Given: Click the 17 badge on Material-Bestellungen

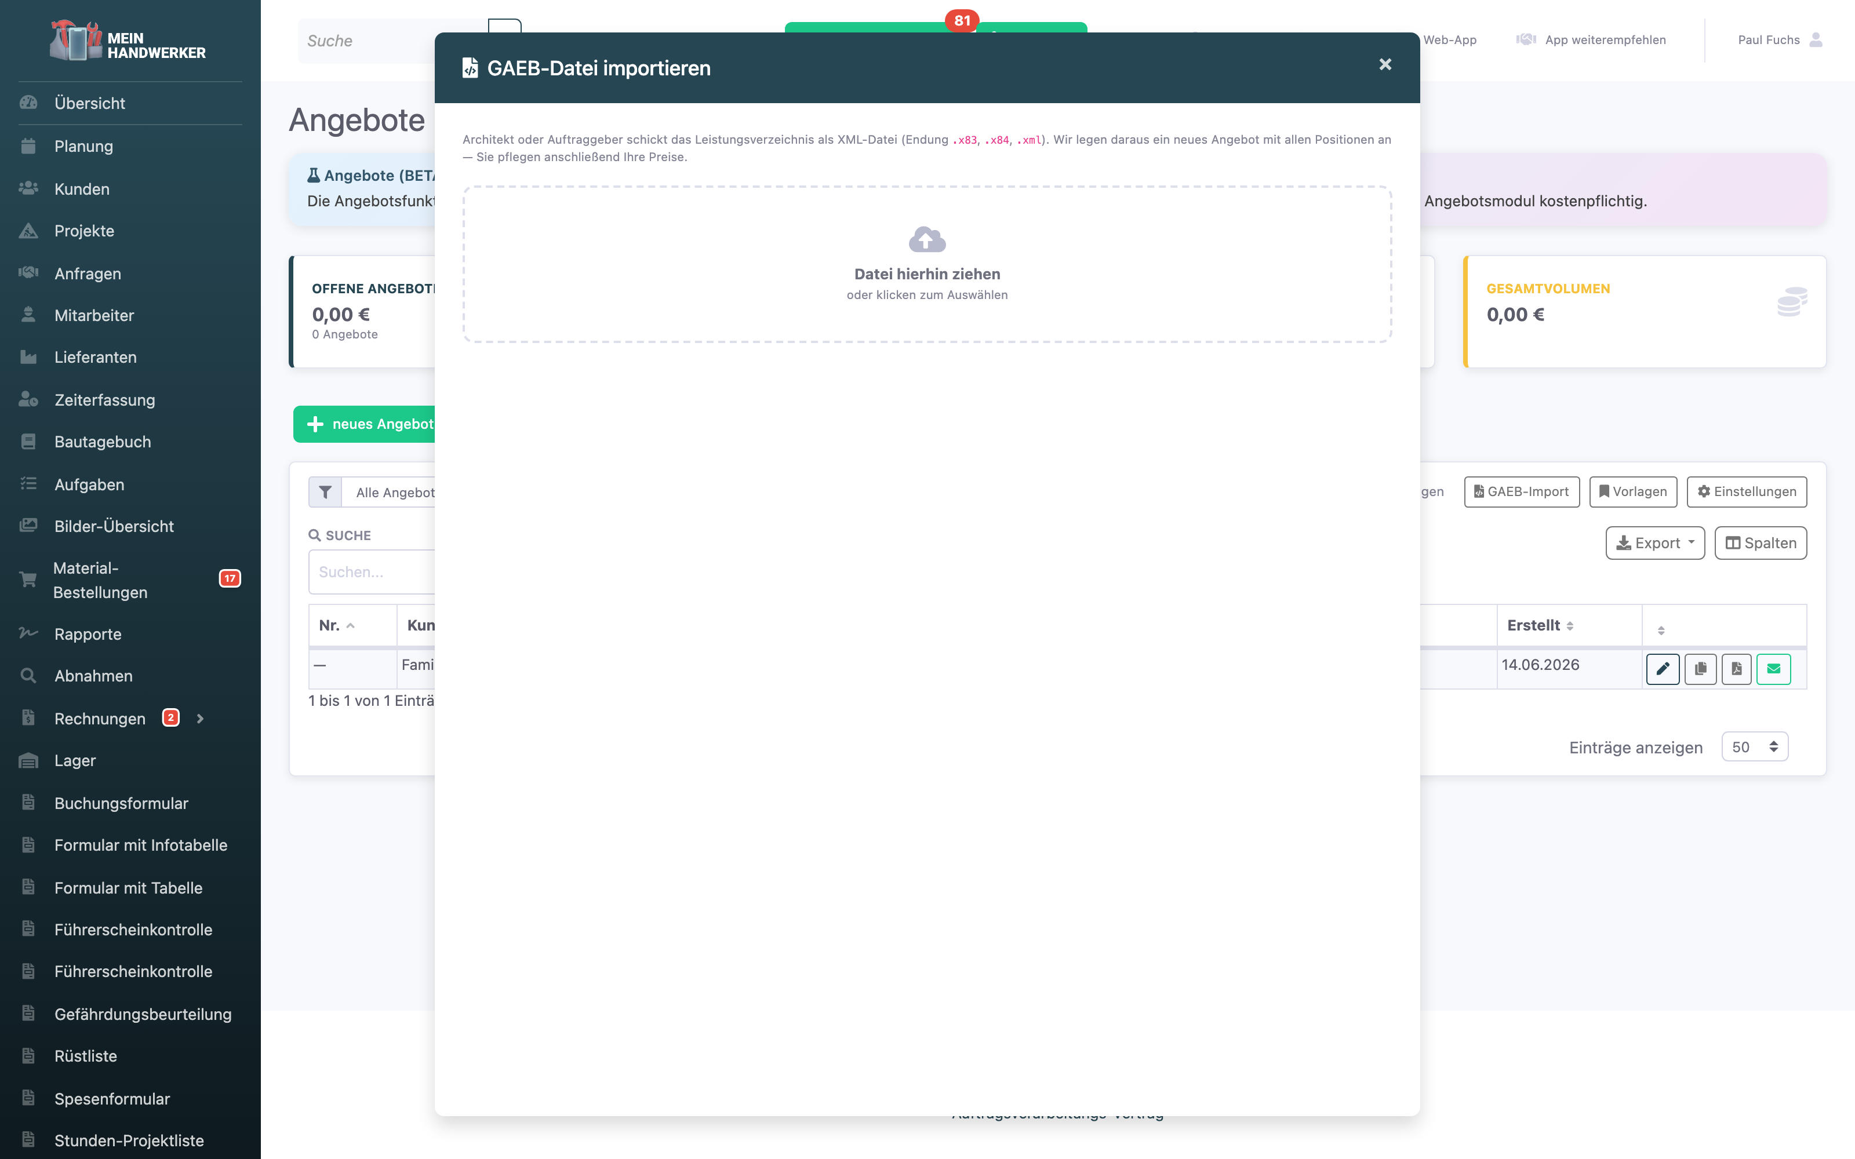Looking at the screenshot, I should (x=230, y=579).
